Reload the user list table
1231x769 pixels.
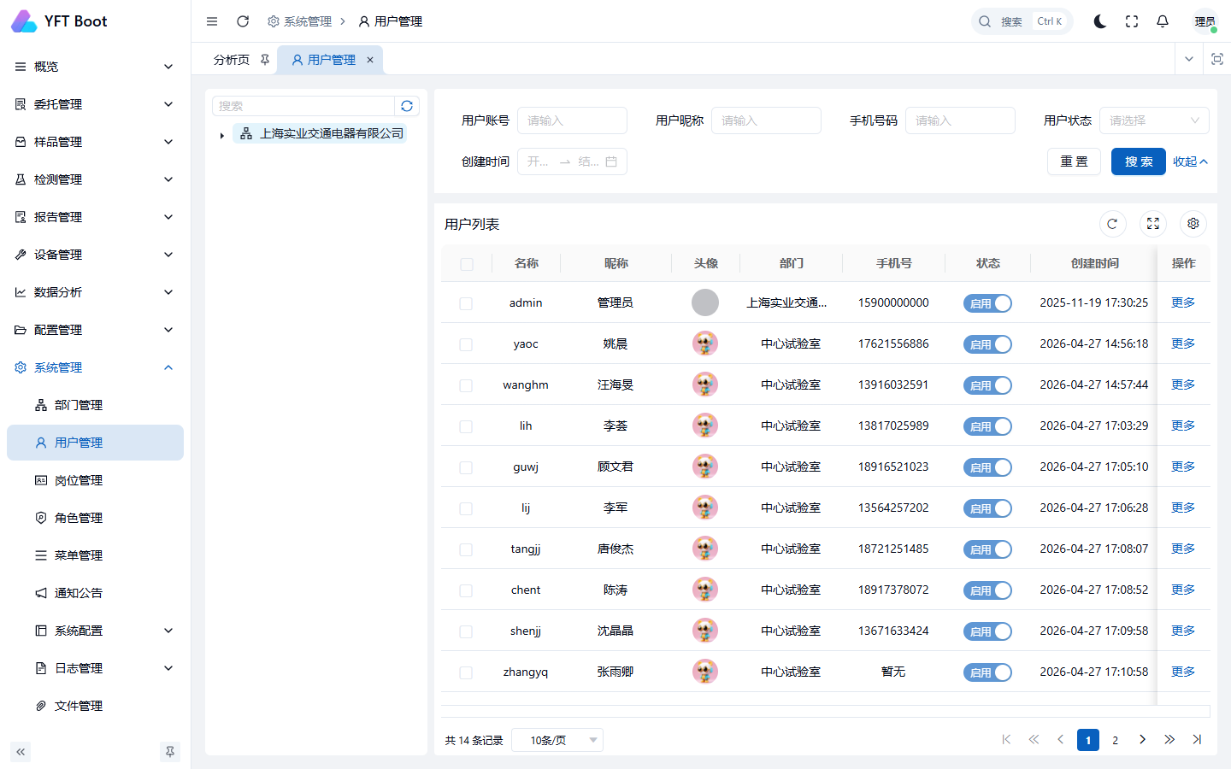tap(1112, 224)
